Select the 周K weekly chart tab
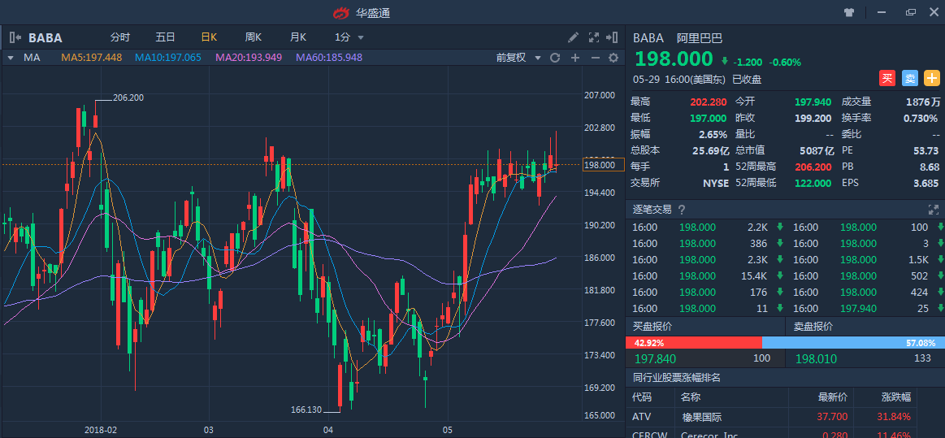 pyautogui.click(x=253, y=37)
